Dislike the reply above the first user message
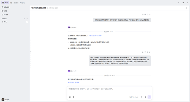 click(x=145, y=14)
